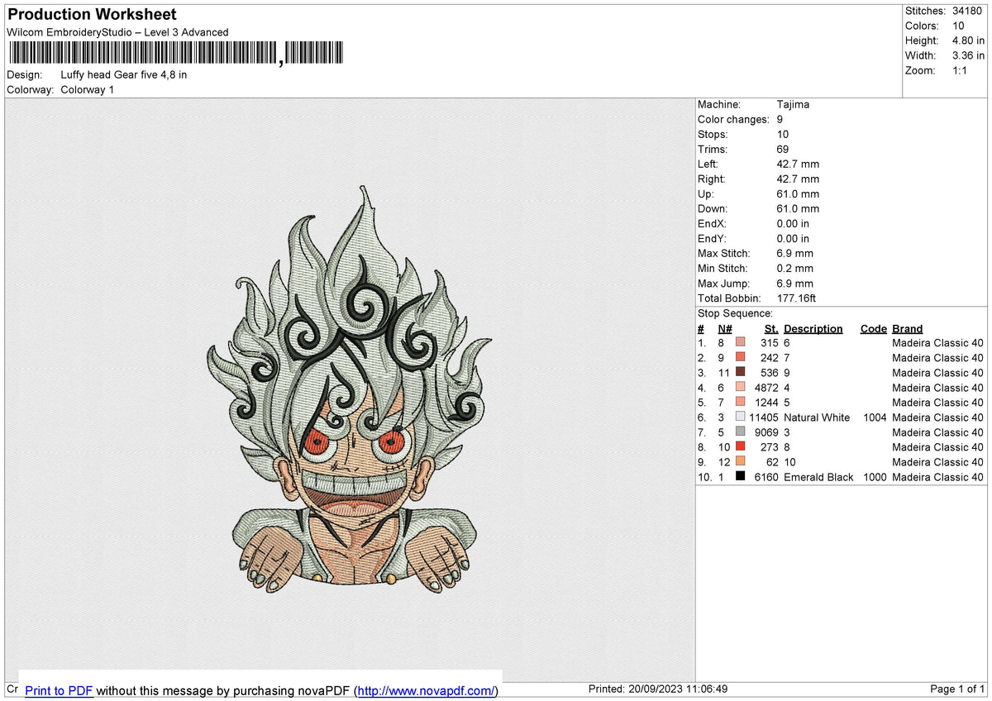Viewport: 992px width, 701px height.
Task: Select the Machine value Tajima
Action: (x=794, y=104)
